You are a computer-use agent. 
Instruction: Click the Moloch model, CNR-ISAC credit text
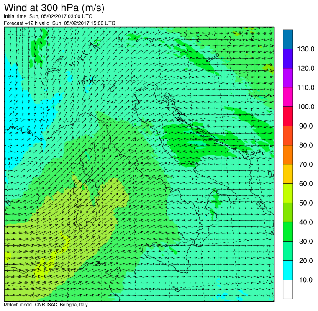coord(46,305)
